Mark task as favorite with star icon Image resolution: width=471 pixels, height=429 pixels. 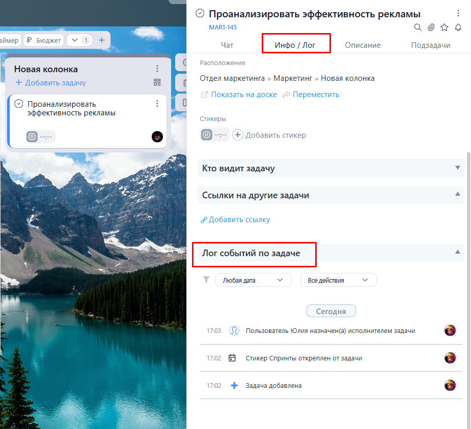pyautogui.click(x=445, y=27)
